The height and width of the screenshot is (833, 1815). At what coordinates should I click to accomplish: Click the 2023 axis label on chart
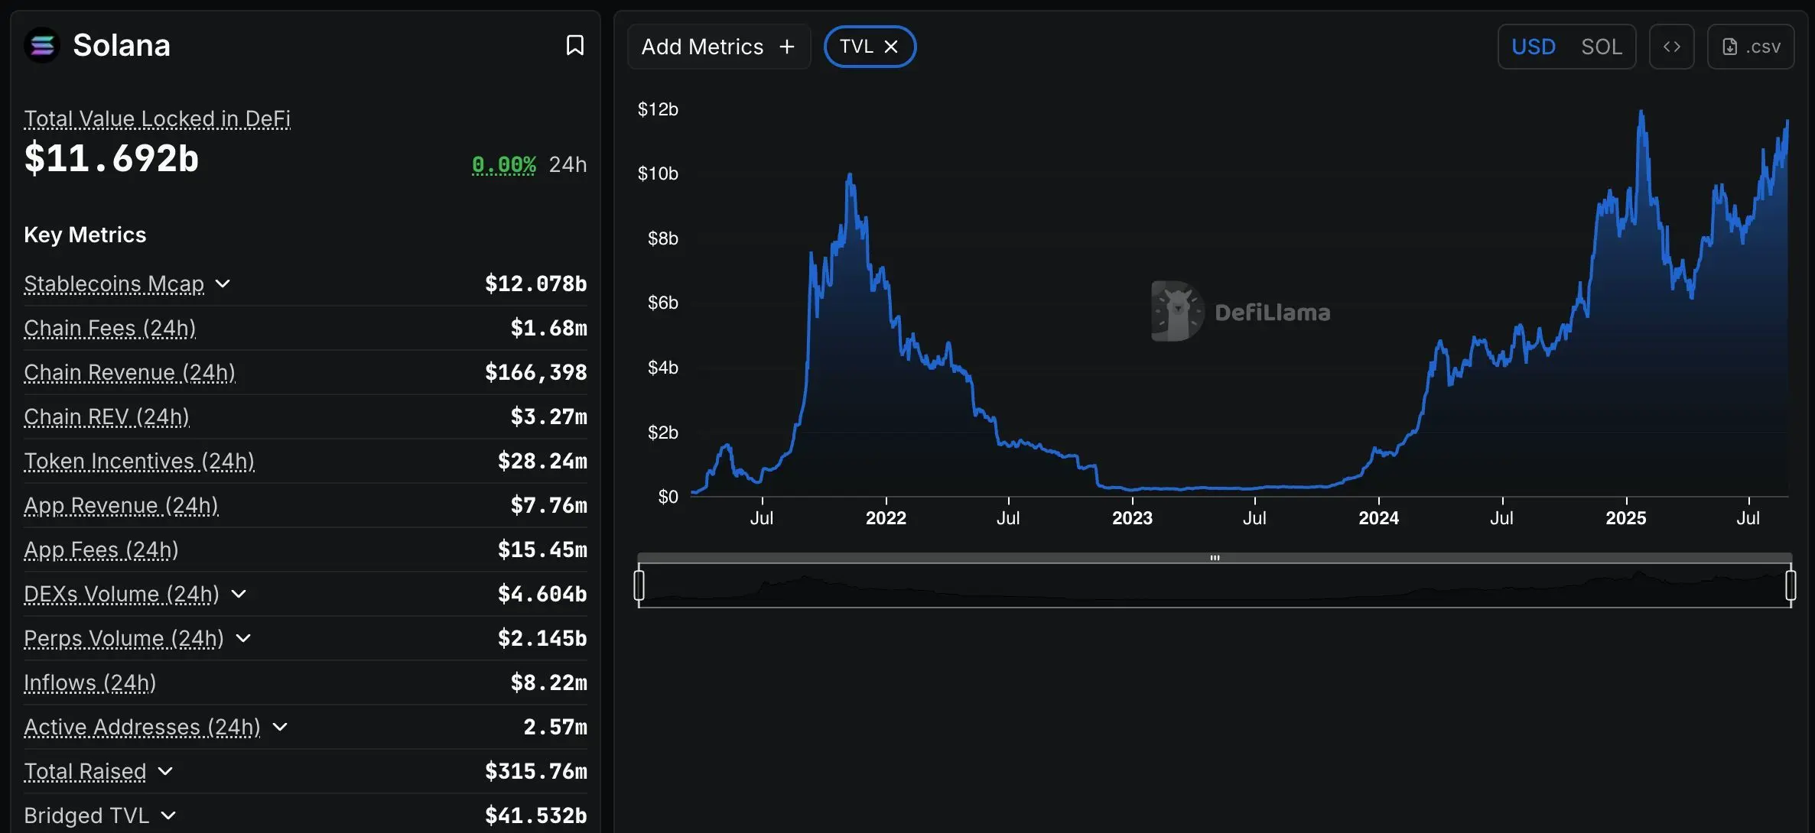(x=1132, y=518)
